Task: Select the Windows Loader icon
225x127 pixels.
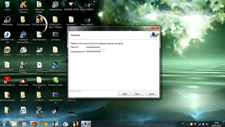Action: point(56,81)
